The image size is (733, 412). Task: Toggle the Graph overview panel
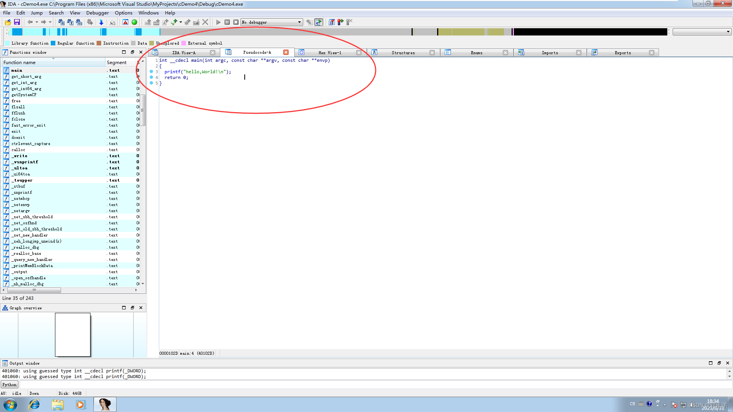[x=132, y=307]
